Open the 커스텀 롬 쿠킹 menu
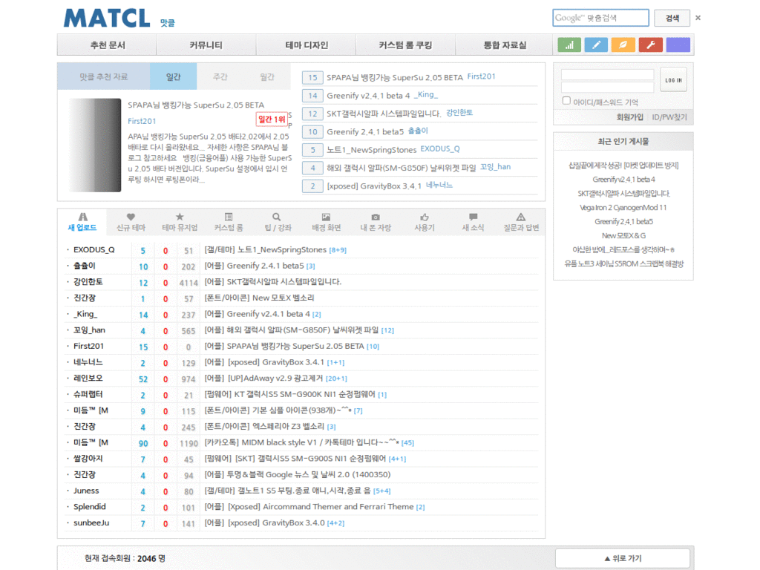Viewport: 760px width, 570px height. pyautogui.click(x=406, y=45)
